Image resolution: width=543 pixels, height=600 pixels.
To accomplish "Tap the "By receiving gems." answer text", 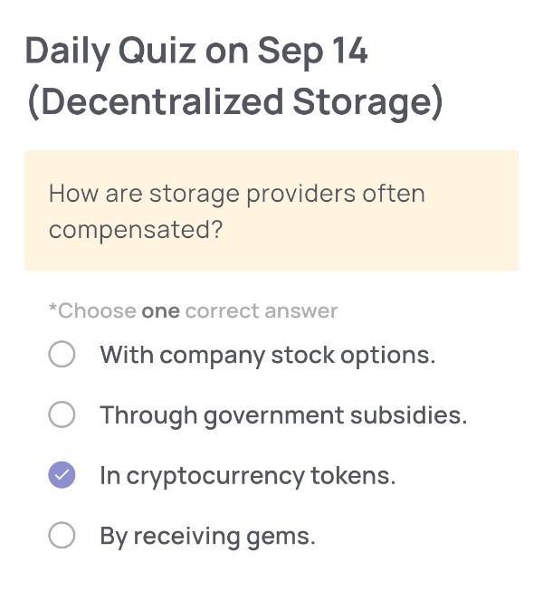I will [207, 536].
